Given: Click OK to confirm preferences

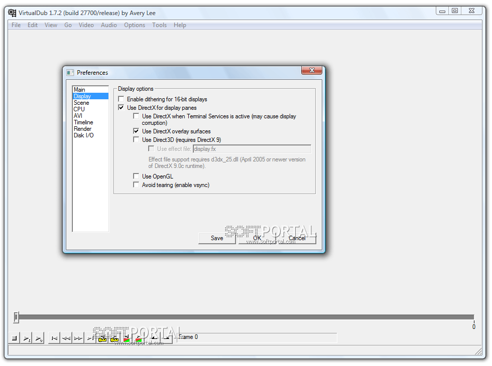Looking at the screenshot, I should pyautogui.click(x=257, y=238).
